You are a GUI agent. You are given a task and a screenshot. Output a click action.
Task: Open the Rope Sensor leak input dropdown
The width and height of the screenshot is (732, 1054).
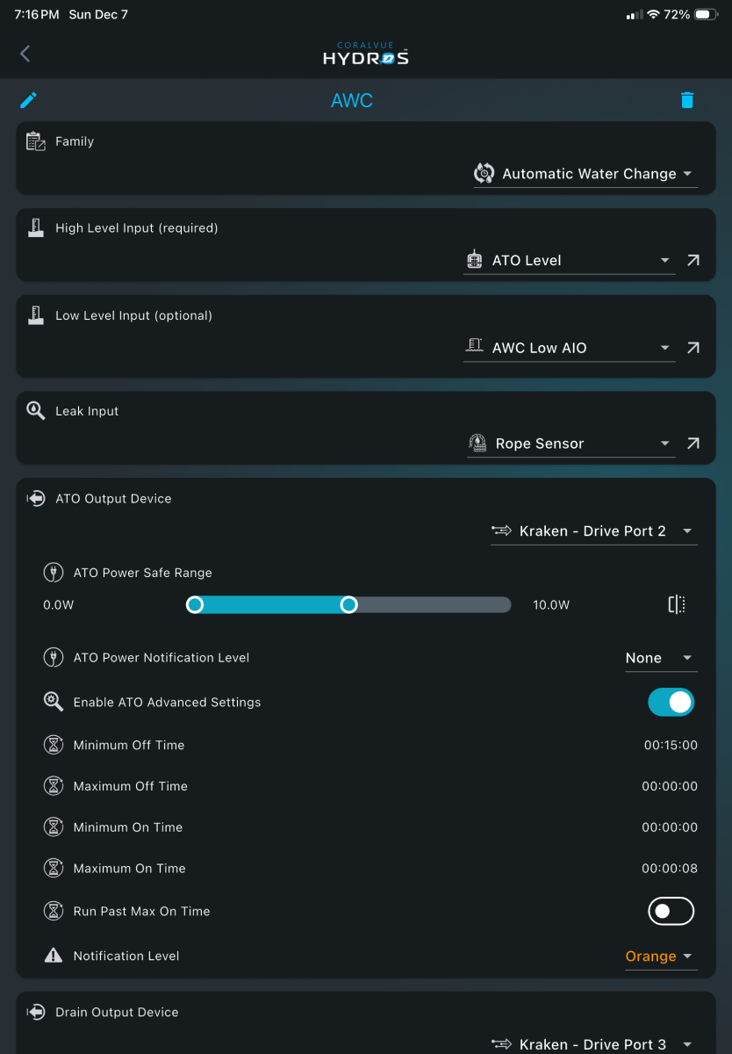point(571,444)
